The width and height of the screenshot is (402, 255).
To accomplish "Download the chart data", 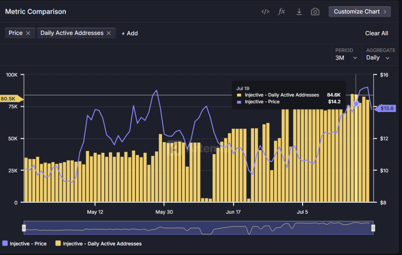I will click(x=299, y=12).
